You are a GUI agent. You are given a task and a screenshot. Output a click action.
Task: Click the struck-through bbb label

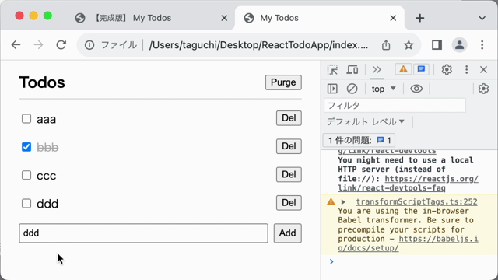click(47, 148)
